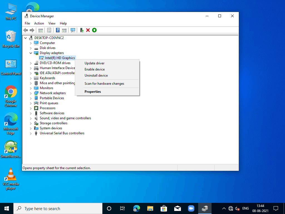Open the Action menu
Screen dimensions: 285x214
(x=39, y=23)
